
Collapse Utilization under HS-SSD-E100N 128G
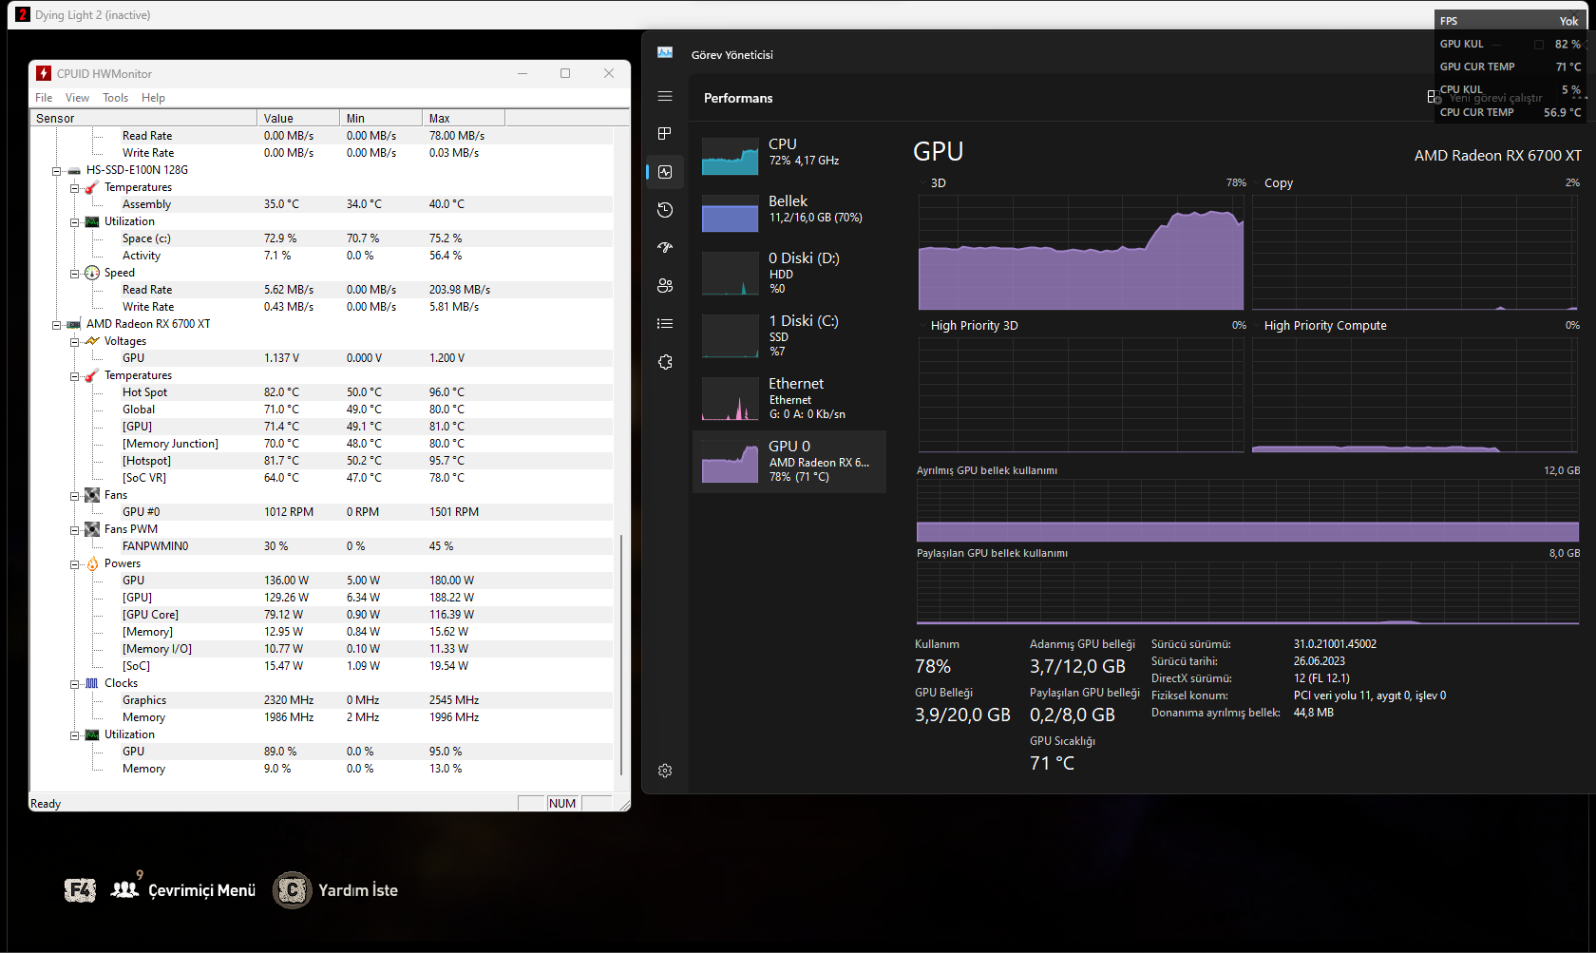(74, 222)
